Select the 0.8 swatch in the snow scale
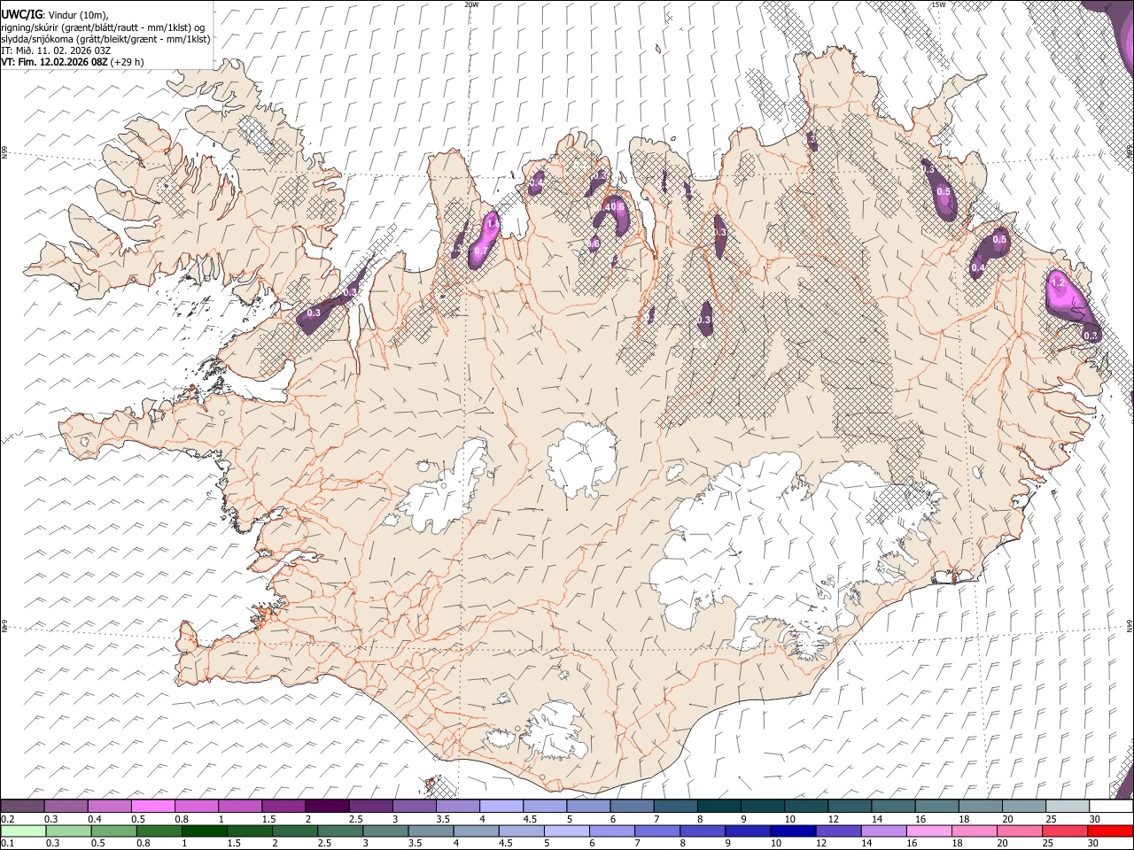The height and width of the screenshot is (850, 1134). tap(196, 807)
